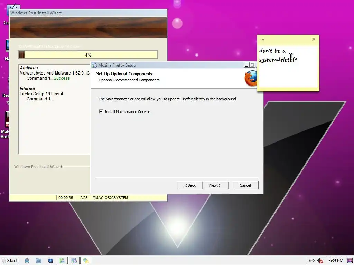Toggle the Install Maintenance Service checkbox
Screen dimensions: 354x265
click(x=101, y=111)
